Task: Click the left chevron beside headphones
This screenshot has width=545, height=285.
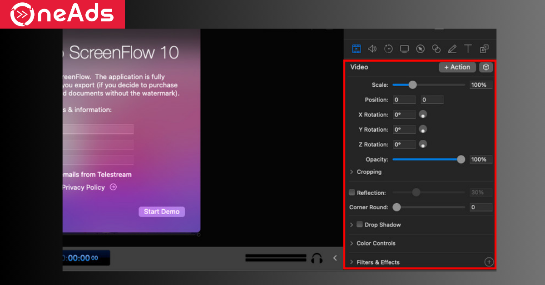Action: [x=335, y=258]
